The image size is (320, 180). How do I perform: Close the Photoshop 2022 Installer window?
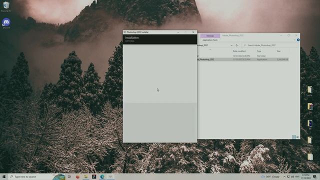coord(193,32)
